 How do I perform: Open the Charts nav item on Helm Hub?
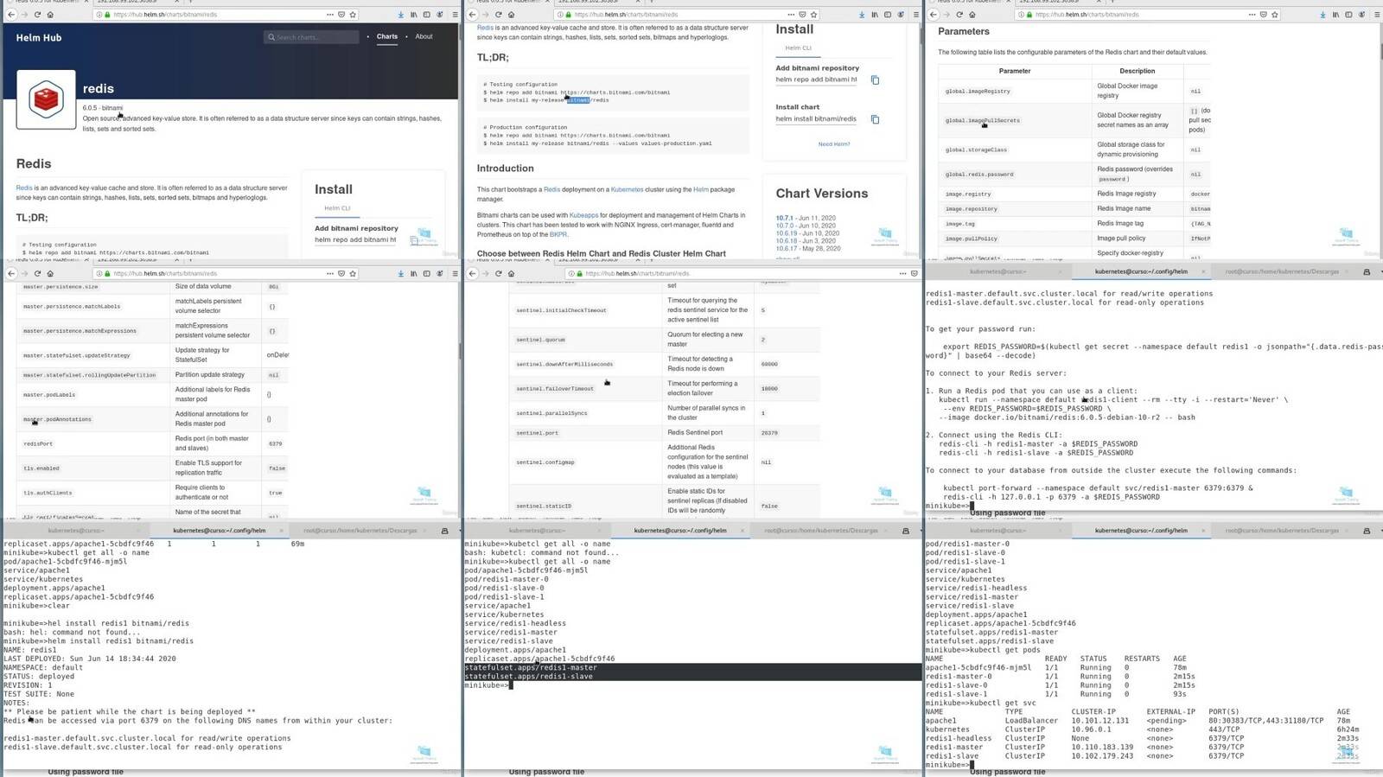[x=387, y=36]
